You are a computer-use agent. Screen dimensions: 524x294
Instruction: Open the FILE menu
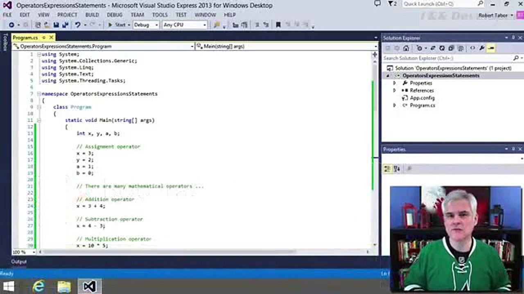(7, 15)
